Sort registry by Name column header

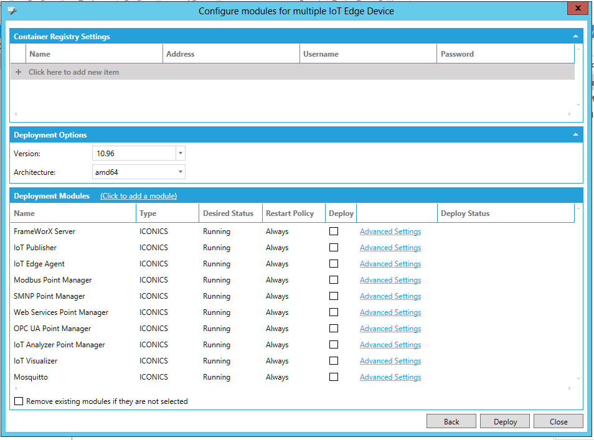(94, 54)
